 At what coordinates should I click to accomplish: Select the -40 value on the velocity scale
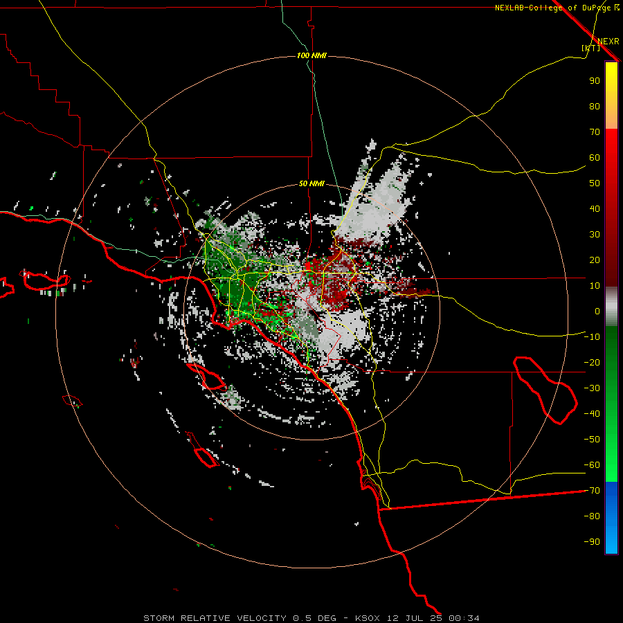(x=592, y=414)
